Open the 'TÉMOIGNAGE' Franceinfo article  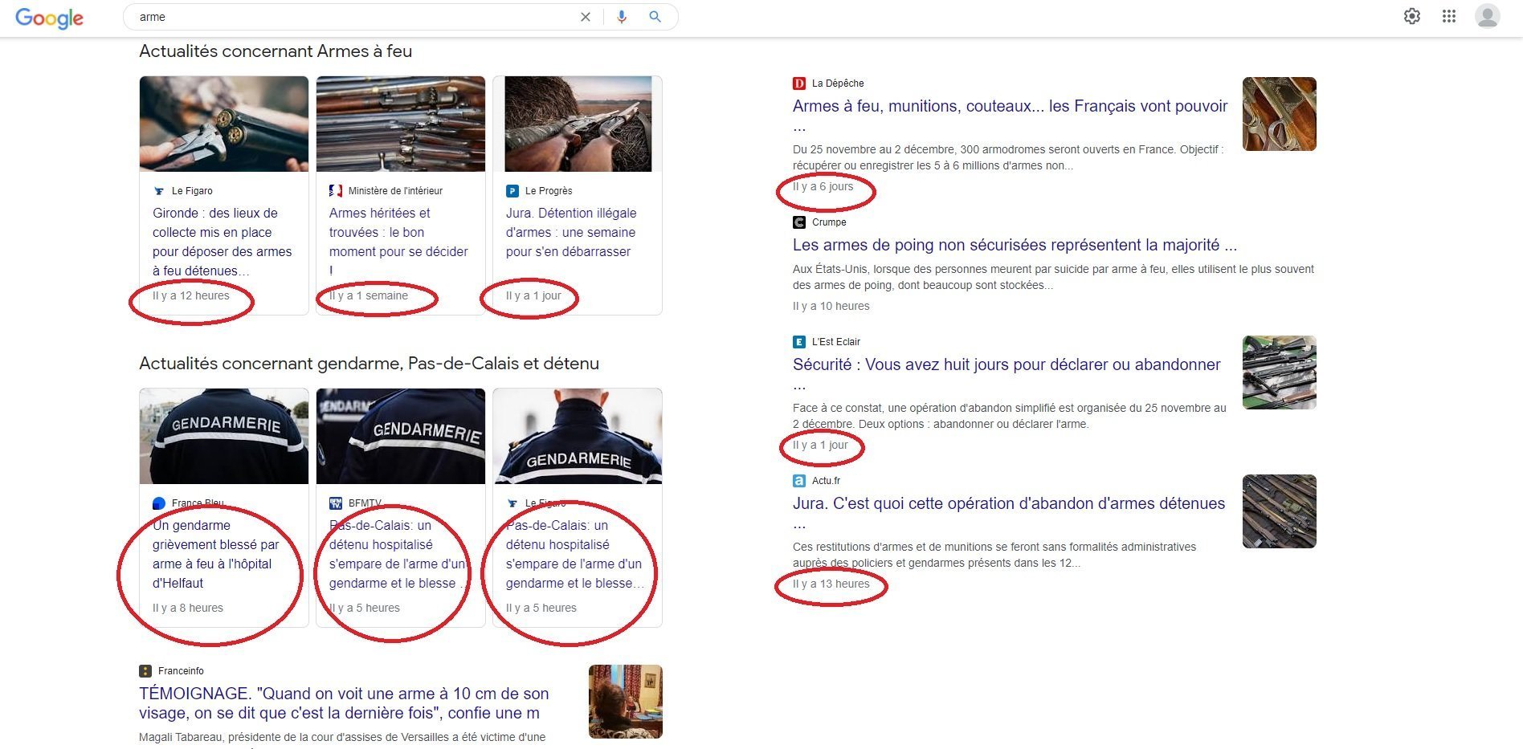344,703
